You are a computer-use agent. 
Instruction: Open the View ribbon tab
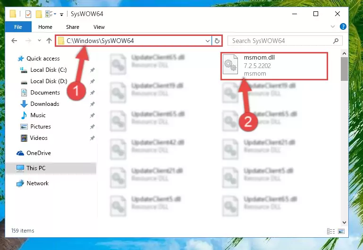(x=99, y=27)
